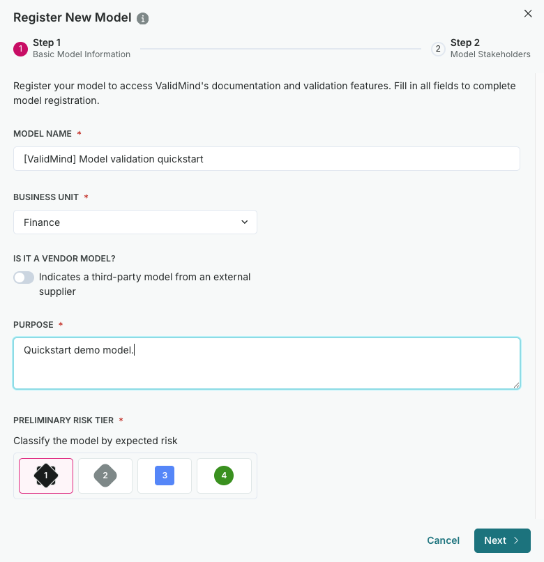Click into the Model Name input field
Viewport: 544px width, 562px height.
coord(266,159)
